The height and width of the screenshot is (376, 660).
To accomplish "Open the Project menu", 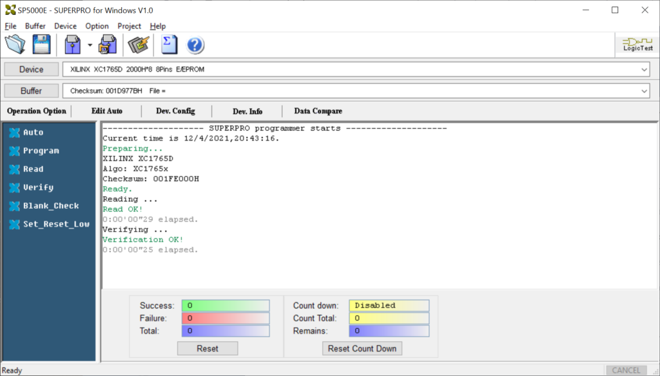I will pyautogui.click(x=129, y=26).
